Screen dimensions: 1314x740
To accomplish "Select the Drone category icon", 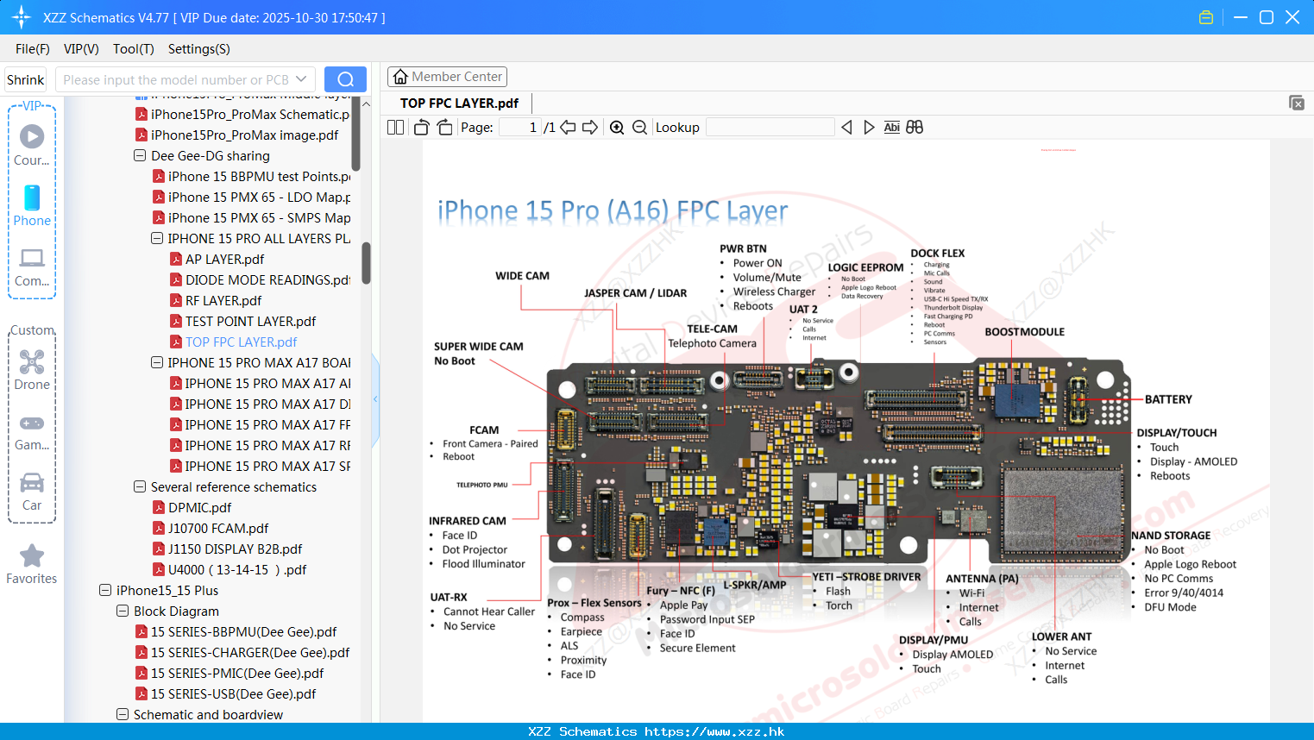I will (32, 361).
